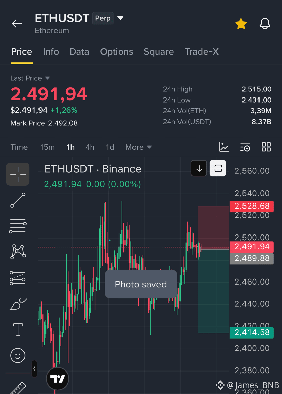Click the 2,491.94 current price axis label
Image resolution: width=282 pixels, height=394 pixels.
(x=252, y=247)
